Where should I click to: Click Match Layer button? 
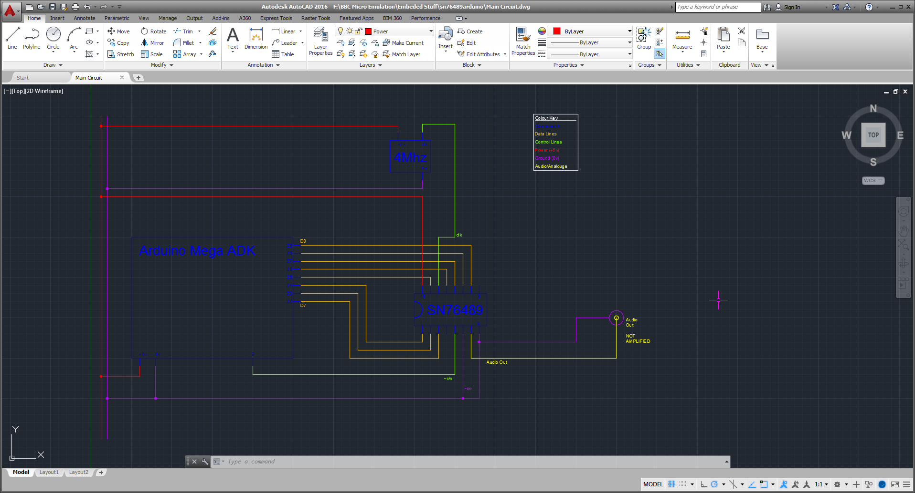point(402,54)
